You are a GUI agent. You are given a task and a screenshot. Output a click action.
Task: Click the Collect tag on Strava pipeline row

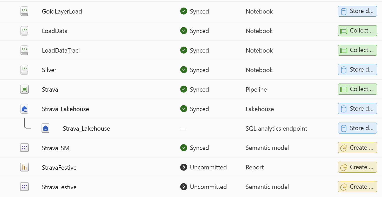click(357, 89)
